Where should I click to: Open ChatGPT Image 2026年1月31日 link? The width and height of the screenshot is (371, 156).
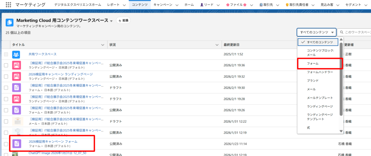[x=58, y=153]
